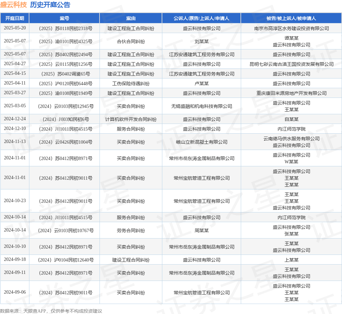Click plaintiff 刘某某
Screen dimensions: 342x314
pyautogui.click(x=201, y=41)
